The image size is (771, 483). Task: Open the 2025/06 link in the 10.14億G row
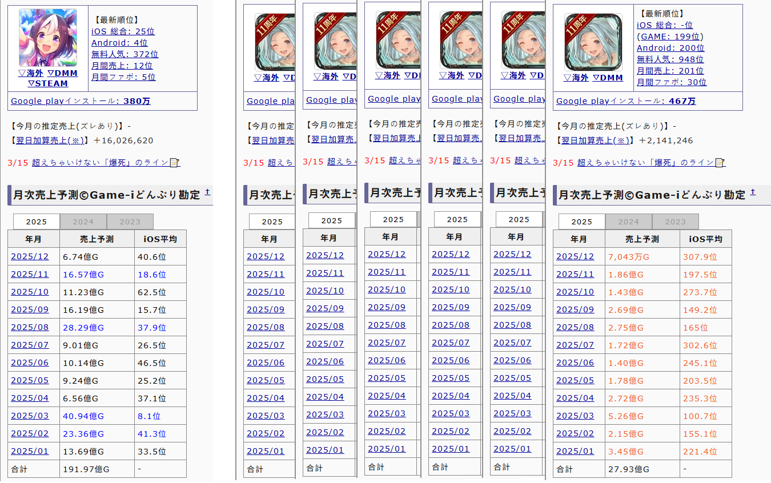point(30,363)
